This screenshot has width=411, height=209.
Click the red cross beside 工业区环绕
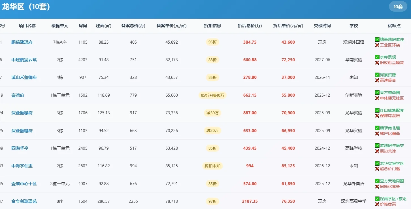[377, 45]
